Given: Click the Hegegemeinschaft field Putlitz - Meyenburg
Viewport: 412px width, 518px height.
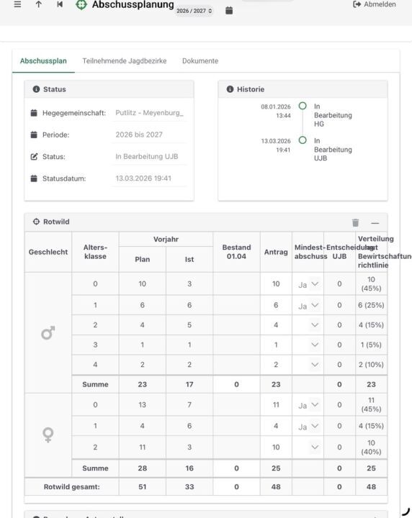Looking at the screenshot, I should [149, 113].
